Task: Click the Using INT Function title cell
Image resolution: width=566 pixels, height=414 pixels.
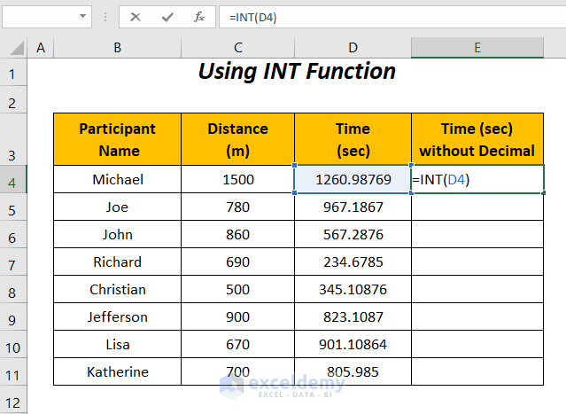Action: [297, 71]
